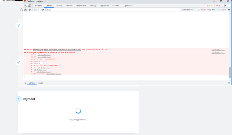
Task: Click the 27 Issues counter button
Action: pos(206,10)
